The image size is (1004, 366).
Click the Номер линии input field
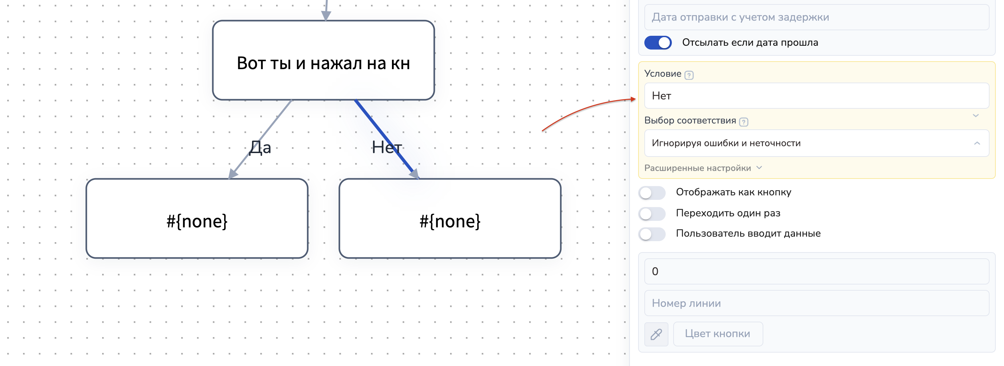coord(816,303)
